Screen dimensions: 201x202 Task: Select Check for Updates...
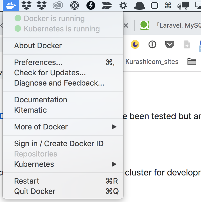(x=63, y=73)
